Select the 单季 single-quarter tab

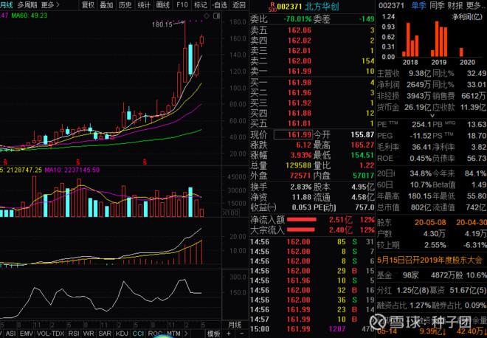[419, 5]
